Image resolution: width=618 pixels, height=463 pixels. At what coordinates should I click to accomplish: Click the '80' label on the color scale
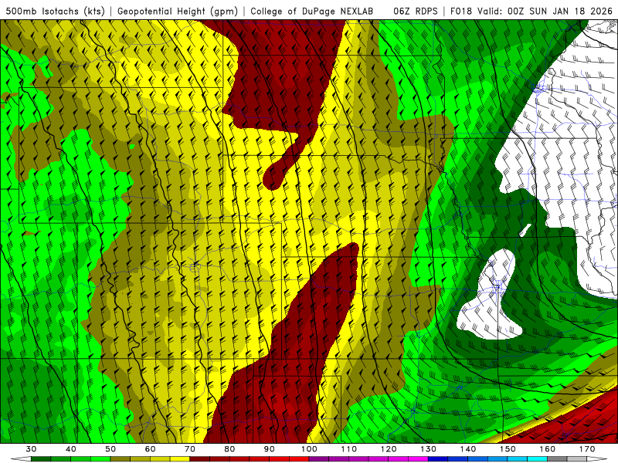coord(229,449)
